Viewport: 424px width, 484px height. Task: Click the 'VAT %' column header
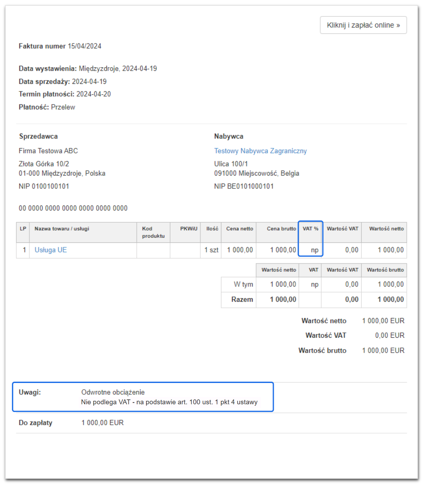(310, 229)
